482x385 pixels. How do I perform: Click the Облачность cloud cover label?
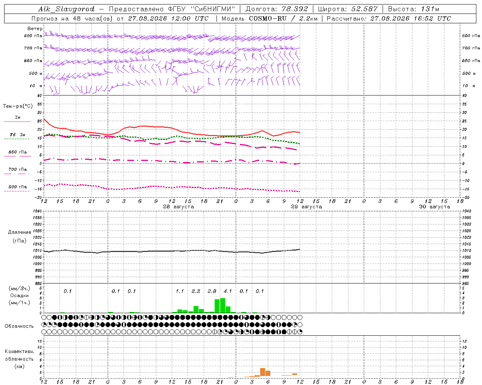click(x=19, y=326)
